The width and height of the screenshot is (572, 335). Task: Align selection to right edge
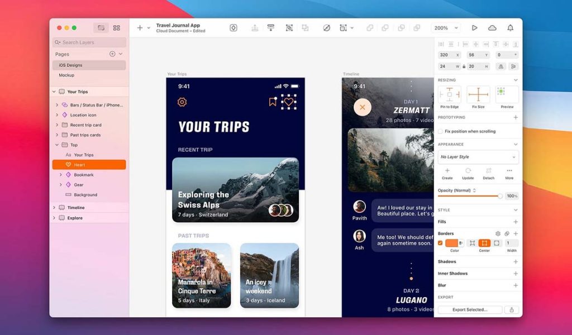485,44
